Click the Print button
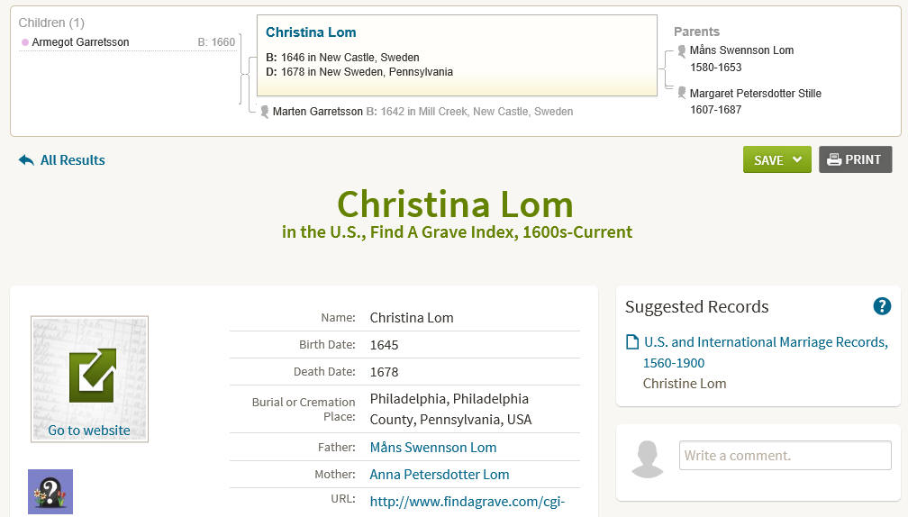Viewport: 908px width, 517px height. tap(856, 159)
